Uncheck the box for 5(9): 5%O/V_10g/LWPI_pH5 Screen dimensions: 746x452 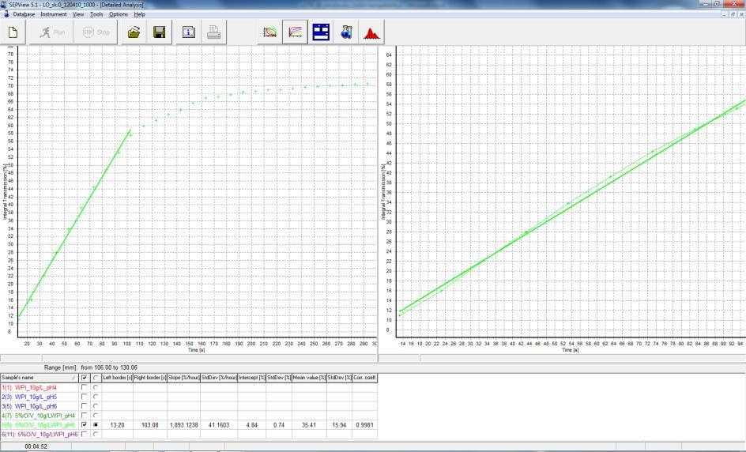click(x=85, y=424)
